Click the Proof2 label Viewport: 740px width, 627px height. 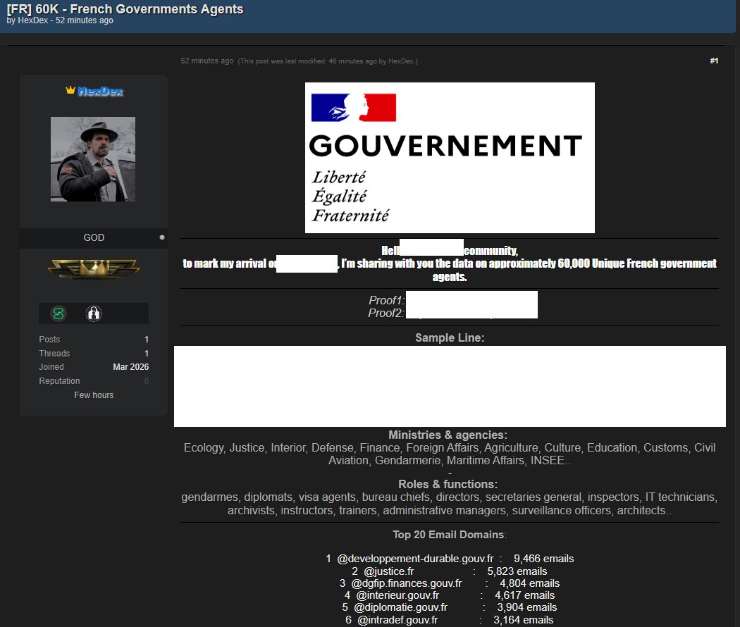(x=386, y=313)
